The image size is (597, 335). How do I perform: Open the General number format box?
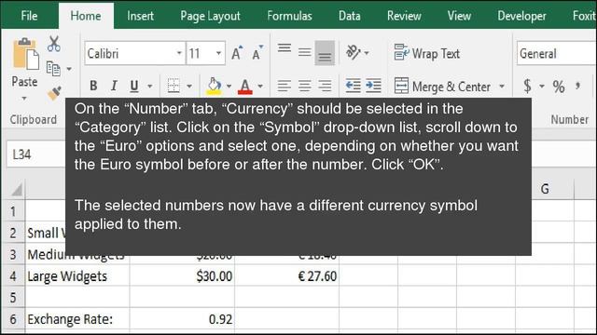[557, 54]
